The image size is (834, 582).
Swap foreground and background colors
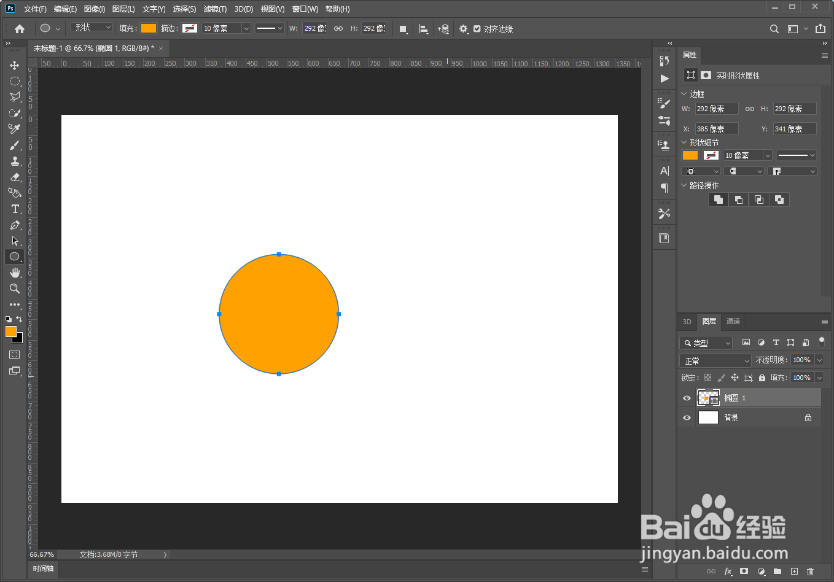point(19,319)
